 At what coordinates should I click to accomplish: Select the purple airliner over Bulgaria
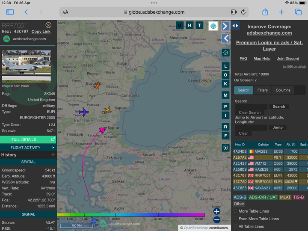(84, 112)
